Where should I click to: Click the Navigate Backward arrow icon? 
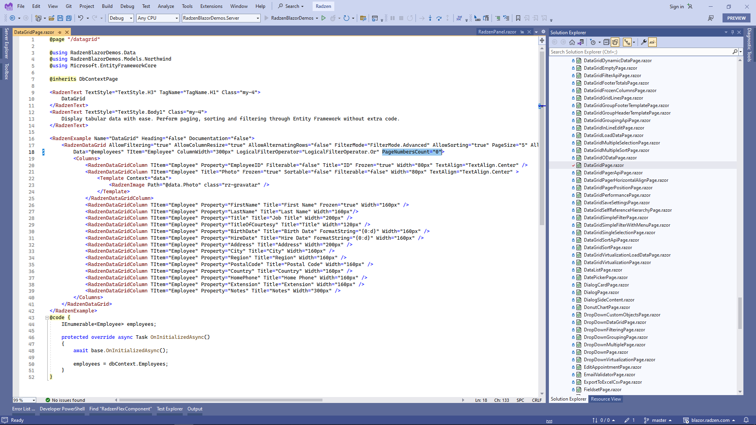click(13, 18)
